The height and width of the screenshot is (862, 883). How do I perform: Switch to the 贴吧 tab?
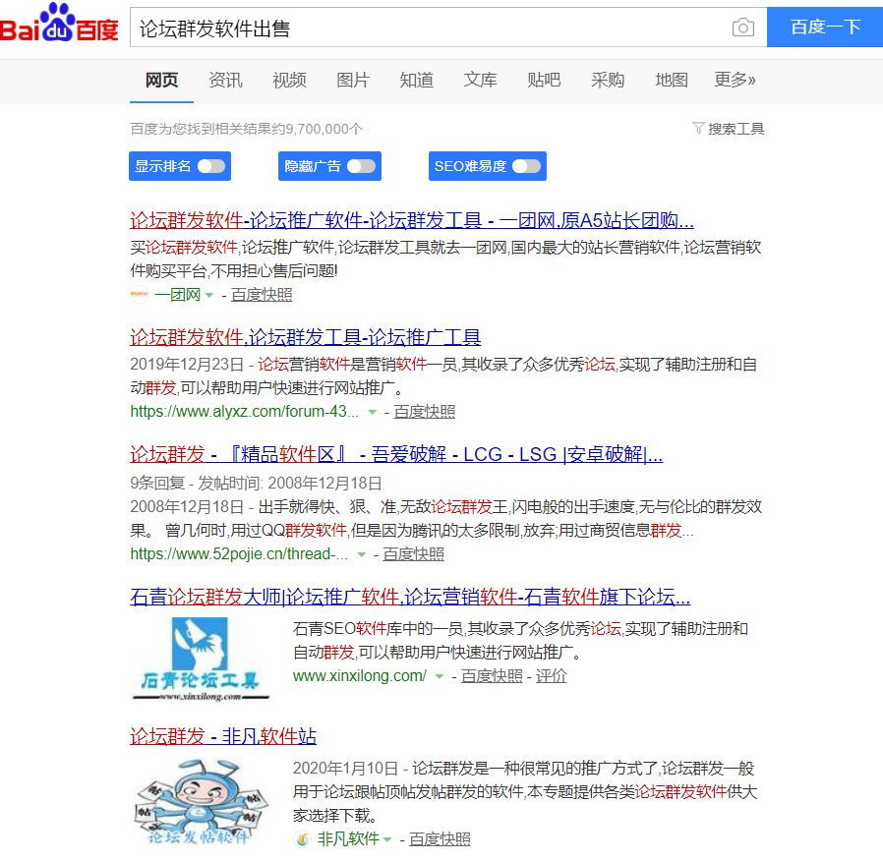point(544,80)
